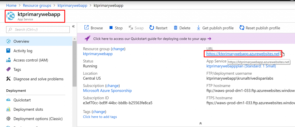Viewport: 295px width, 127px height.
Task: Copy the URL with the copy icon
Action: point(283,54)
